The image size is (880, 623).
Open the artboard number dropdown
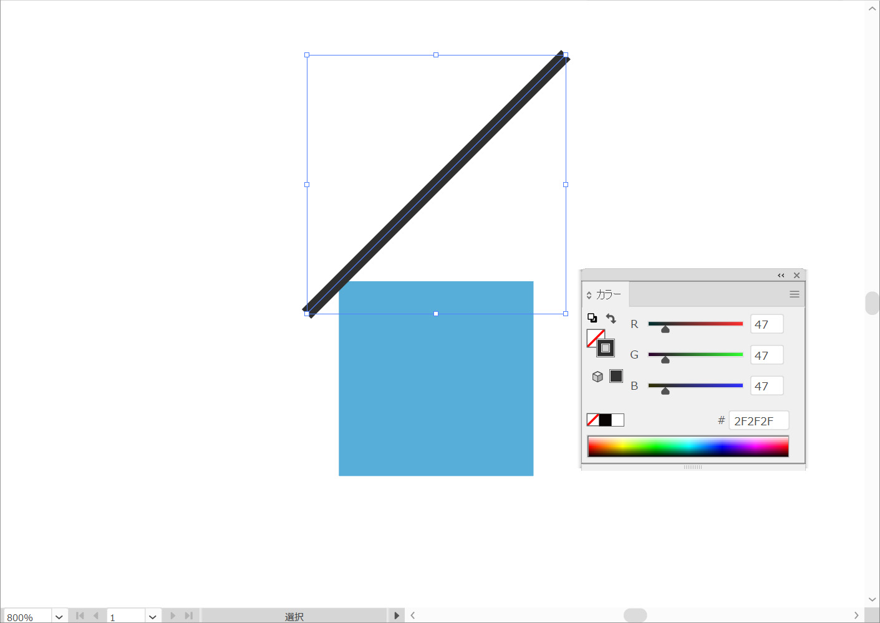(153, 616)
